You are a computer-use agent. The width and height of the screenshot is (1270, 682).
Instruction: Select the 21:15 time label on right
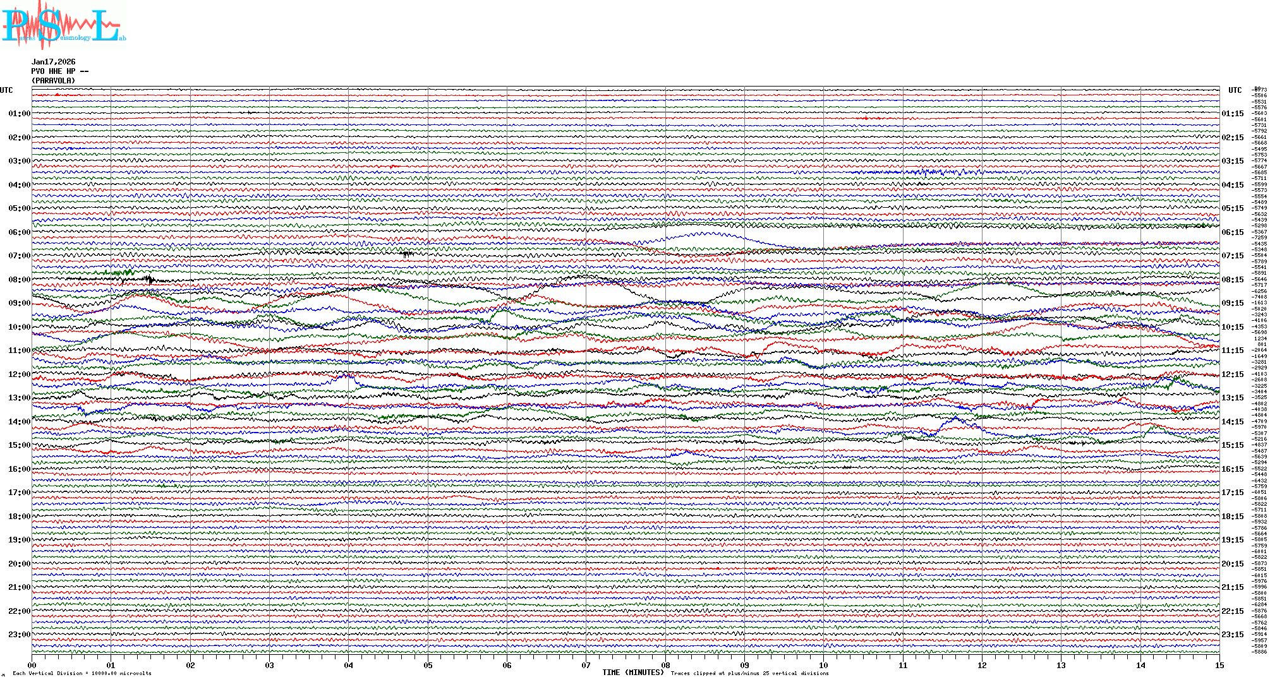[x=1233, y=587]
